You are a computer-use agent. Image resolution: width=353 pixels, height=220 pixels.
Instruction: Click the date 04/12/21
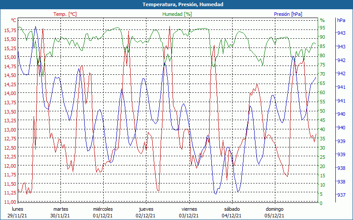point(232,216)
